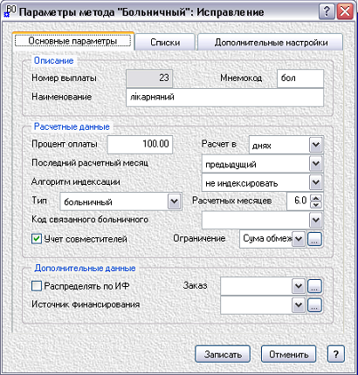Screen dimensions: 358x375
Task: Open the Последний расчетный месяц dropdown
Action: (x=316, y=164)
